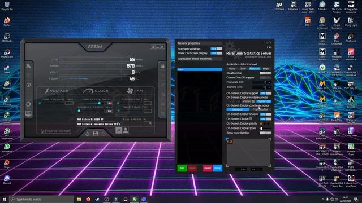Image resolution: width=362 pixels, height=203 pixels.
Task: Open WhatsApp desktop shortcut
Action: tap(7, 148)
